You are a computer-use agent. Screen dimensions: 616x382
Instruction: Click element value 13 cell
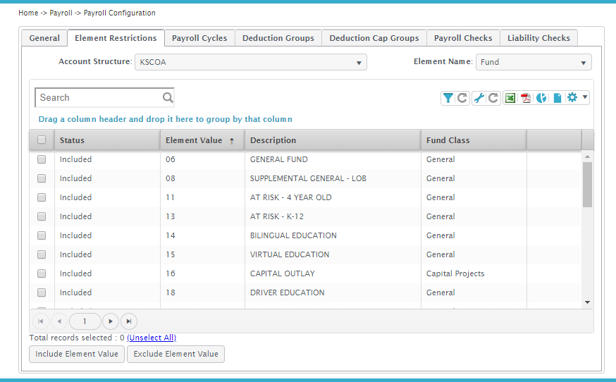202,216
